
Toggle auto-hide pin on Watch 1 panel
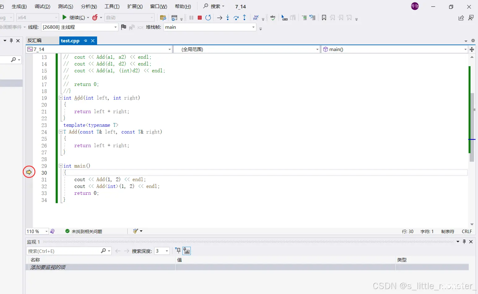(x=464, y=242)
